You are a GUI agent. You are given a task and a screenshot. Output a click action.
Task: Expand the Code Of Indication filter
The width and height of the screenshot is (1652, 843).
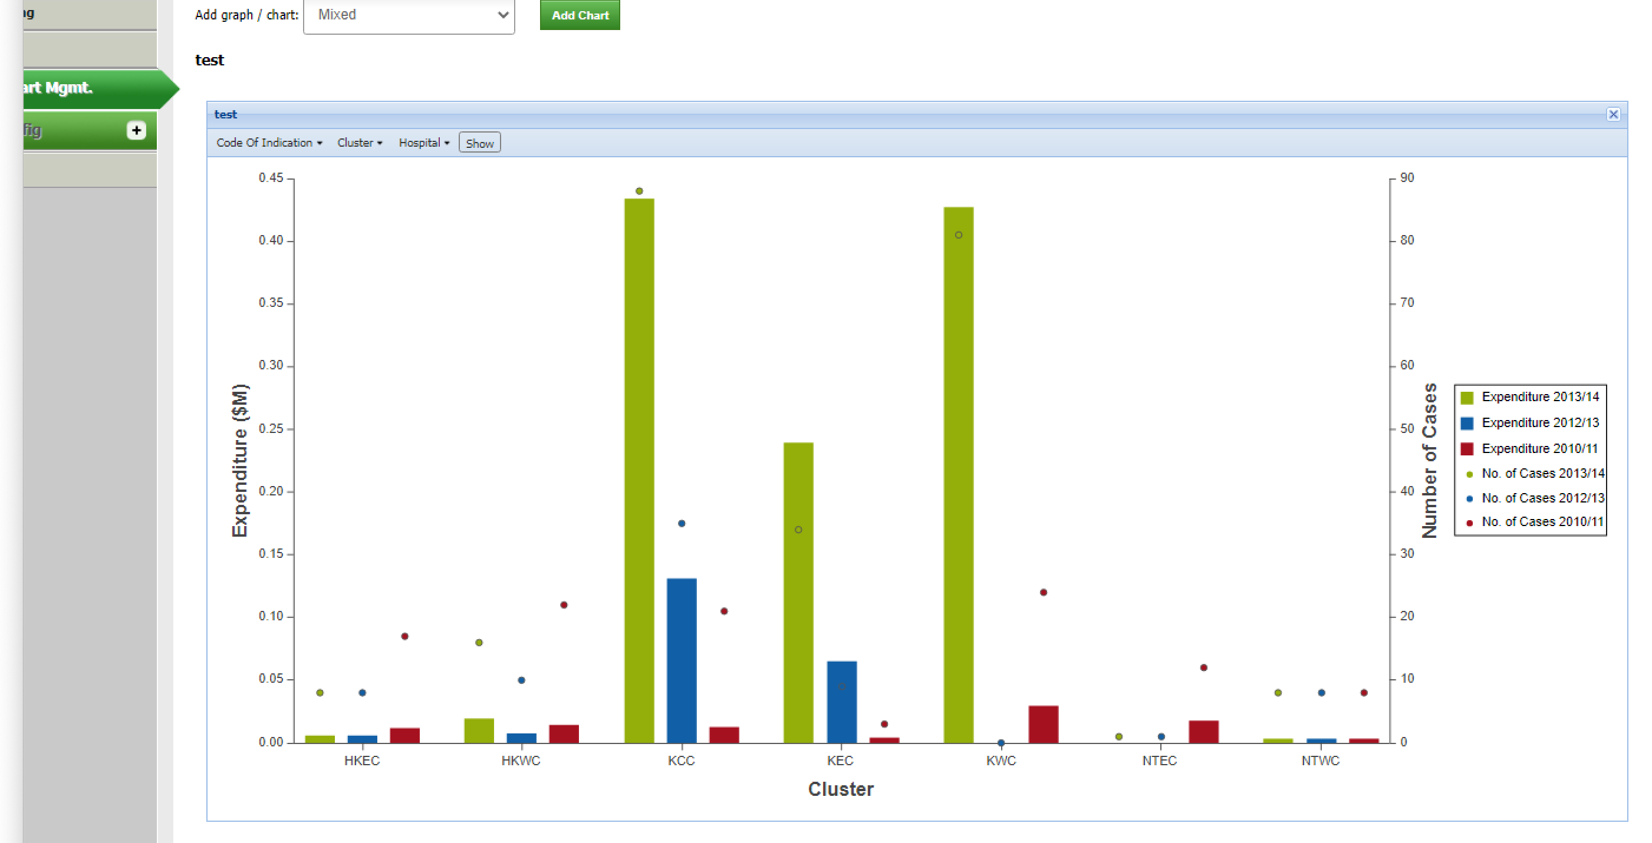point(269,143)
